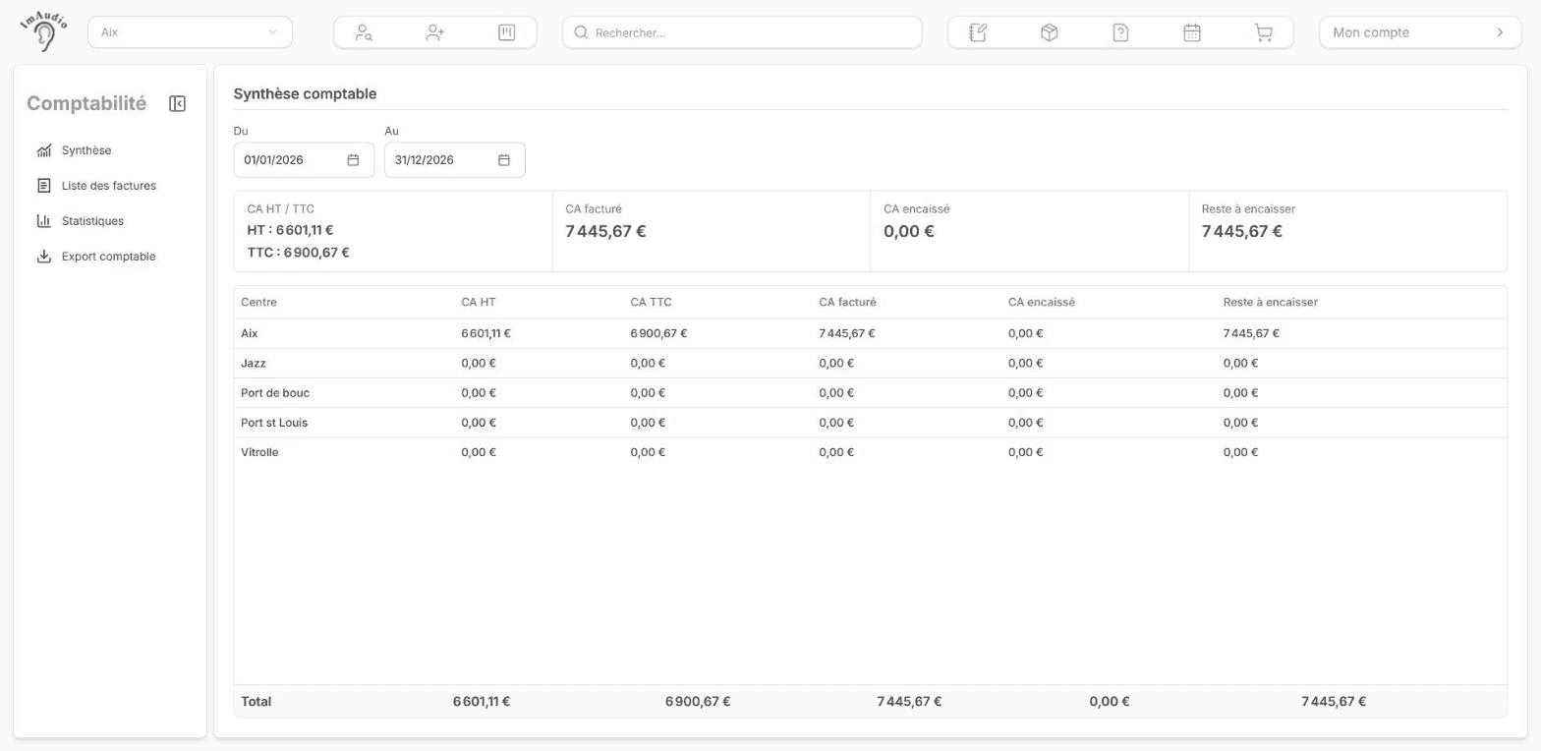Screen dimensions: 1541x751
Task: Click the help question mark icon
Action: (x=1120, y=32)
